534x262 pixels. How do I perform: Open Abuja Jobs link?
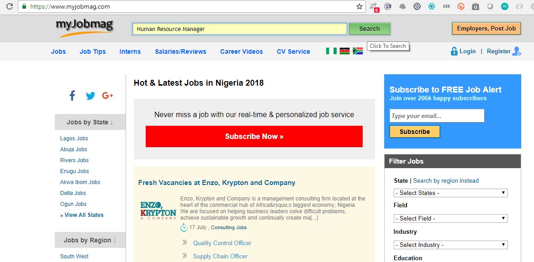74,149
